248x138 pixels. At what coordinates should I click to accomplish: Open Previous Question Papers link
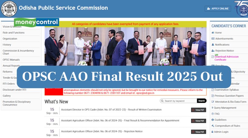click(x=229, y=96)
